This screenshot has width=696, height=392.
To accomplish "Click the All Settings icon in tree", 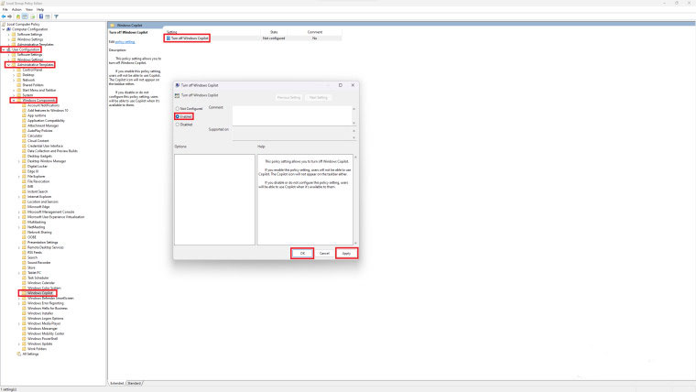I will pyautogui.click(x=19, y=354).
